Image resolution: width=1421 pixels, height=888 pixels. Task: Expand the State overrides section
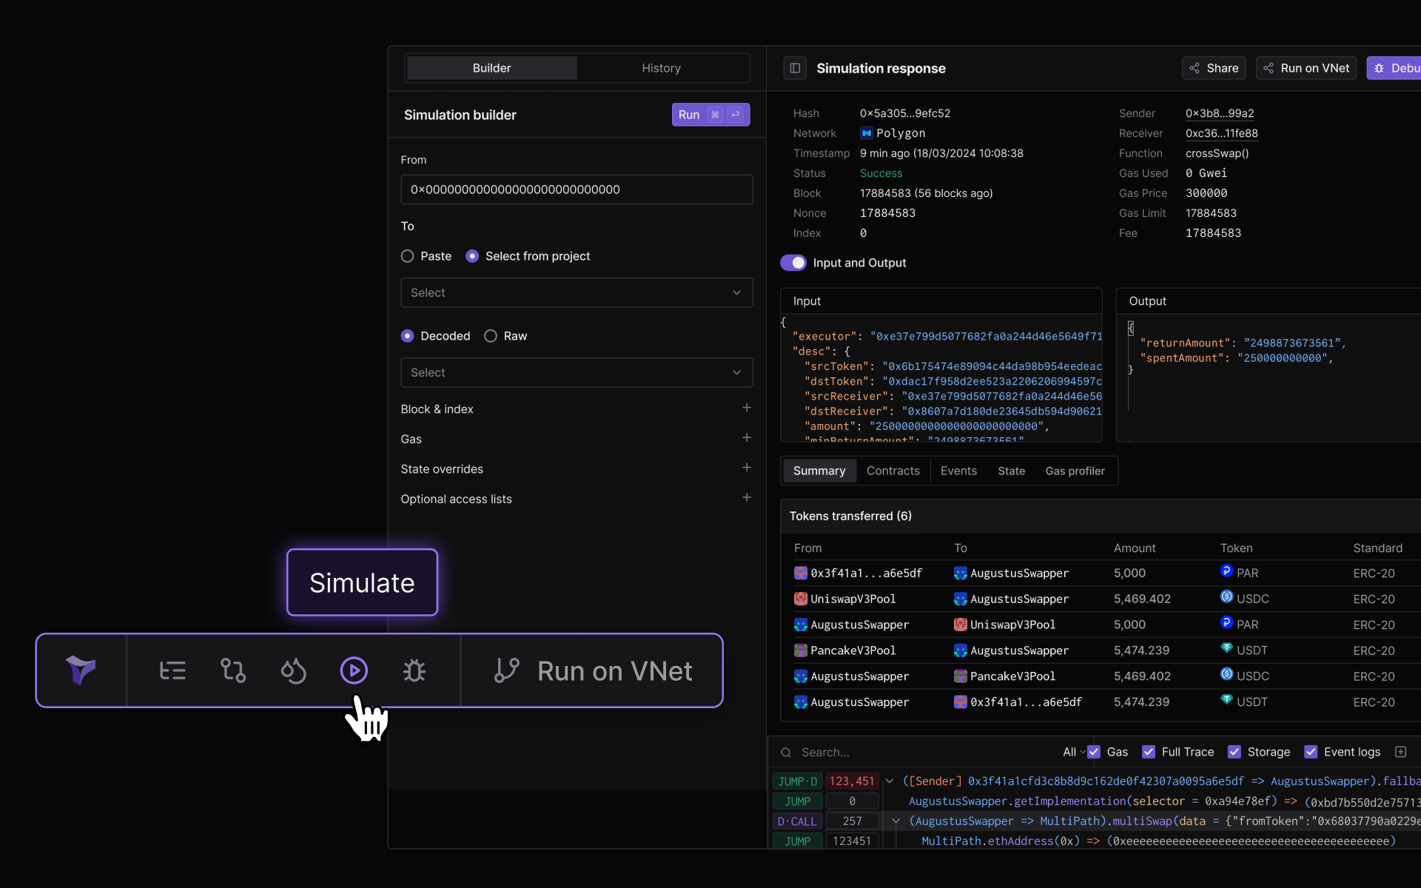point(746,468)
